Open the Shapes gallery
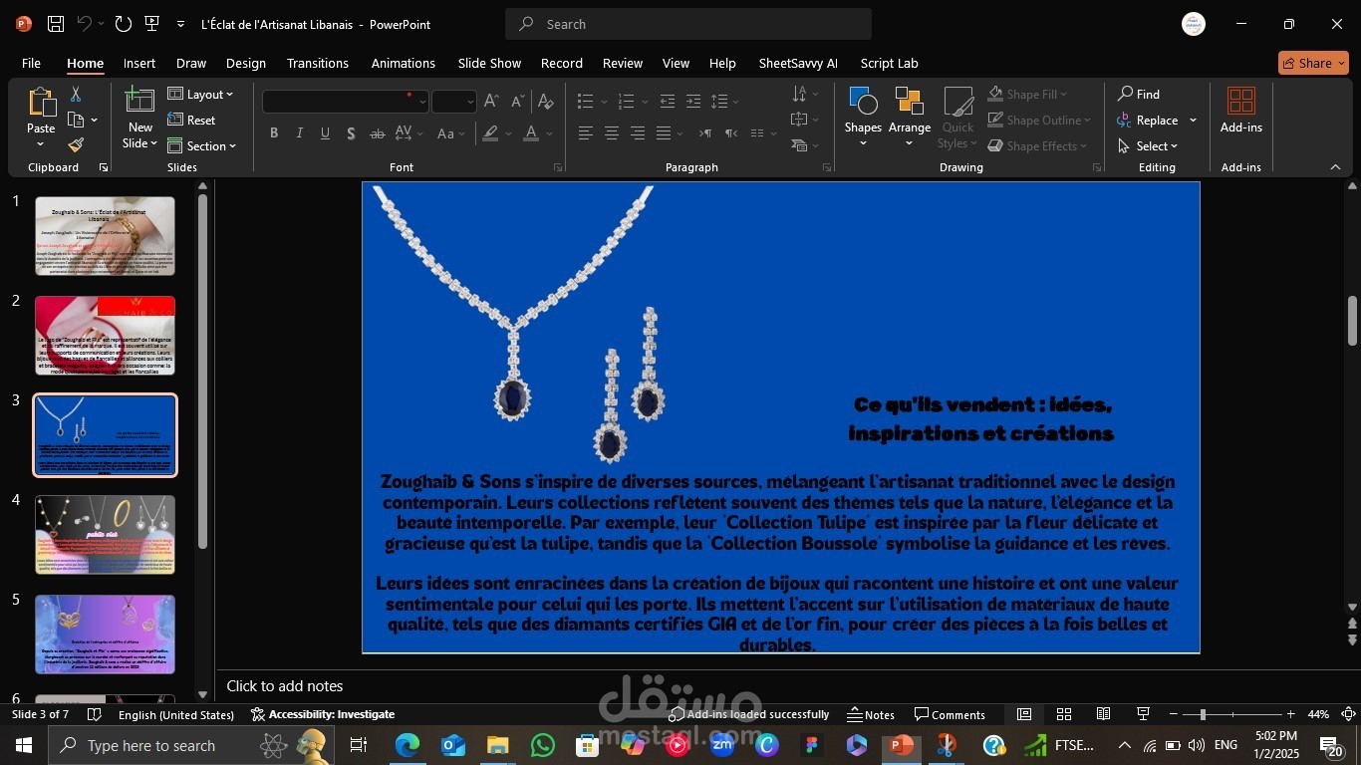 (863, 118)
